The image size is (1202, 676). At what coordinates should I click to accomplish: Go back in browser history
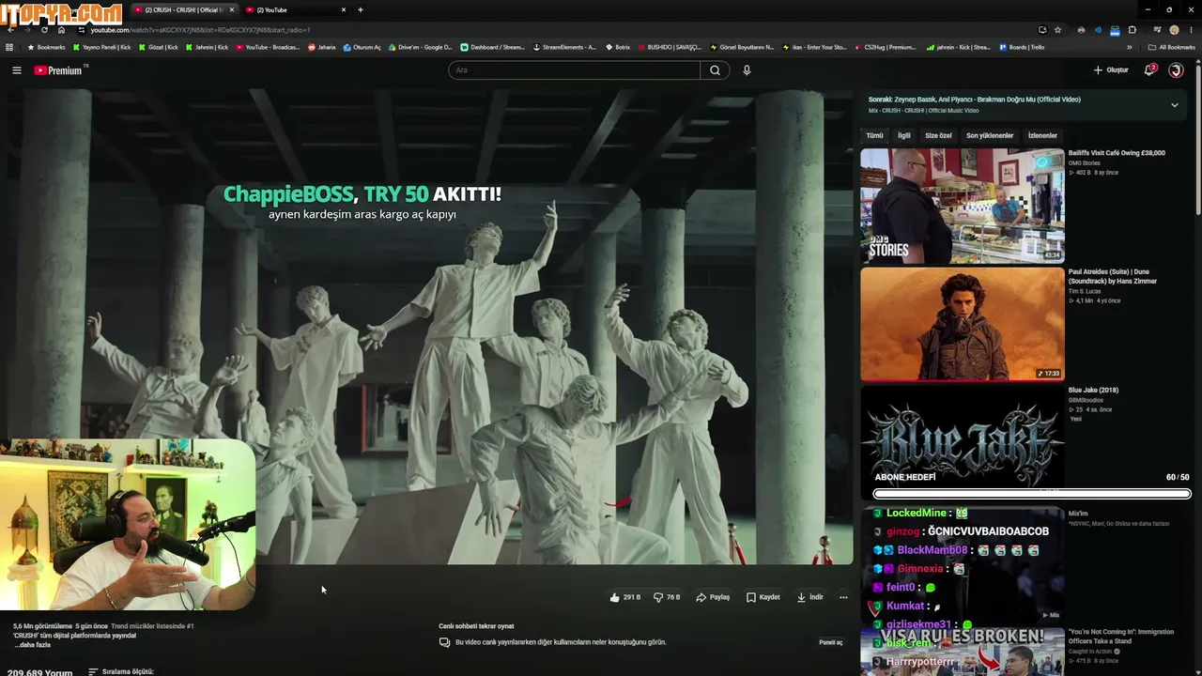point(10,30)
